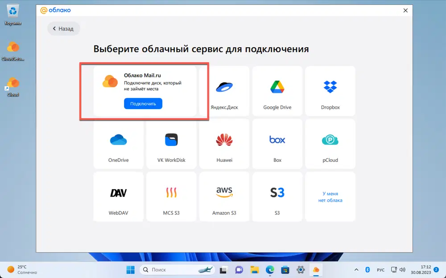446x278 pixels.
Task: Switch the РУС input language
Action: point(380,270)
